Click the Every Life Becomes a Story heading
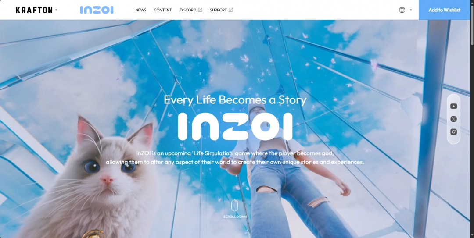Screen dimensions: 474x238 point(235,100)
